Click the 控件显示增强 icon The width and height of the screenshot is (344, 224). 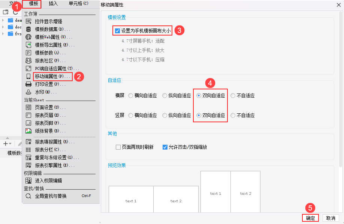tap(28, 21)
